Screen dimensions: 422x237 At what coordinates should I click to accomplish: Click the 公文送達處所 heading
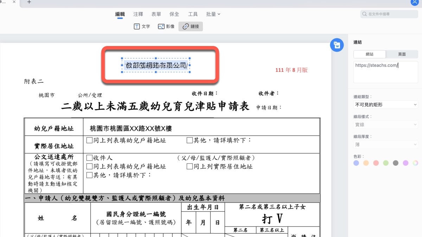[x=54, y=157]
